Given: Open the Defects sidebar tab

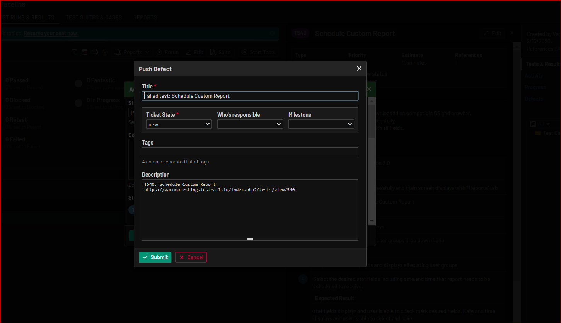Looking at the screenshot, I should click(x=534, y=99).
